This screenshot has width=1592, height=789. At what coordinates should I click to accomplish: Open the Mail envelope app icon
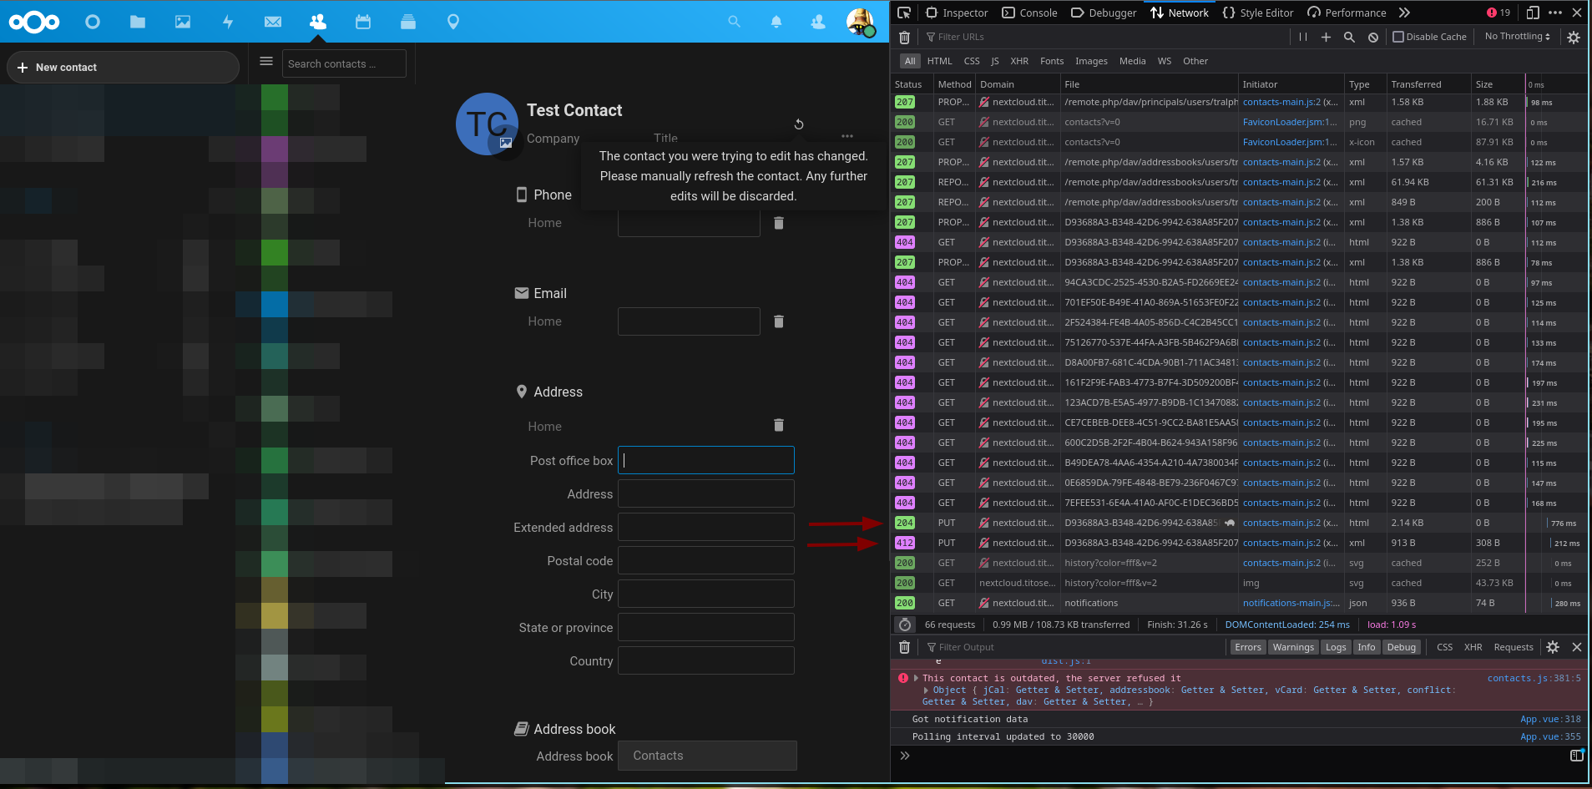(273, 22)
